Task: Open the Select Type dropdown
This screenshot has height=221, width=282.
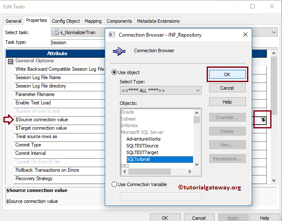Action: pyautogui.click(x=161, y=90)
